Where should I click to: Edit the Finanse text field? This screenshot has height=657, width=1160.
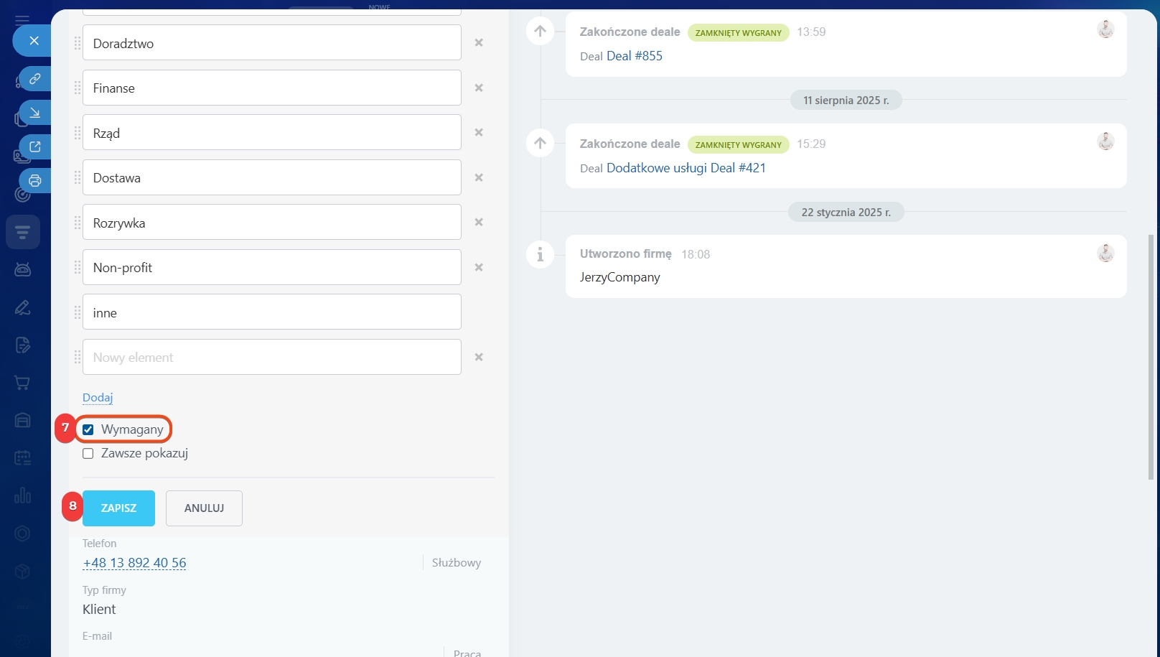coord(272,88)
